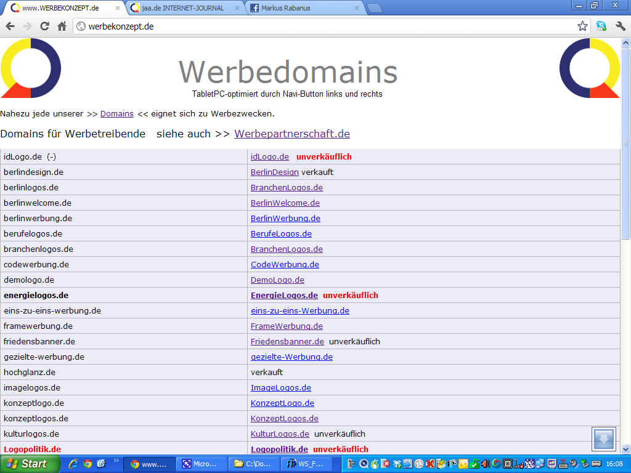Open the Windows Start menu

29,464
